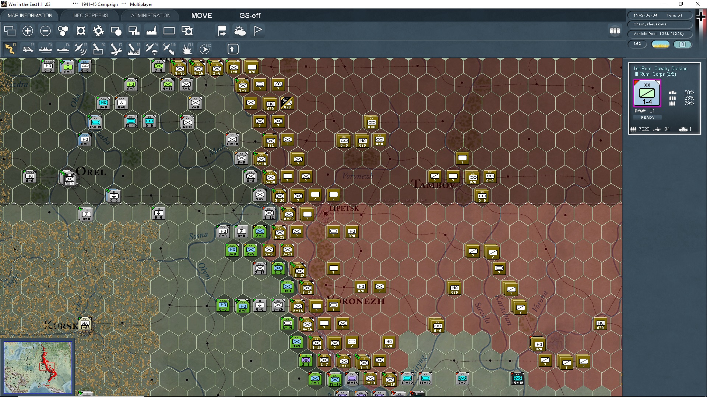Select the 15=15 dark unit counter
The image size is (707, 397).
pos(517,379)
